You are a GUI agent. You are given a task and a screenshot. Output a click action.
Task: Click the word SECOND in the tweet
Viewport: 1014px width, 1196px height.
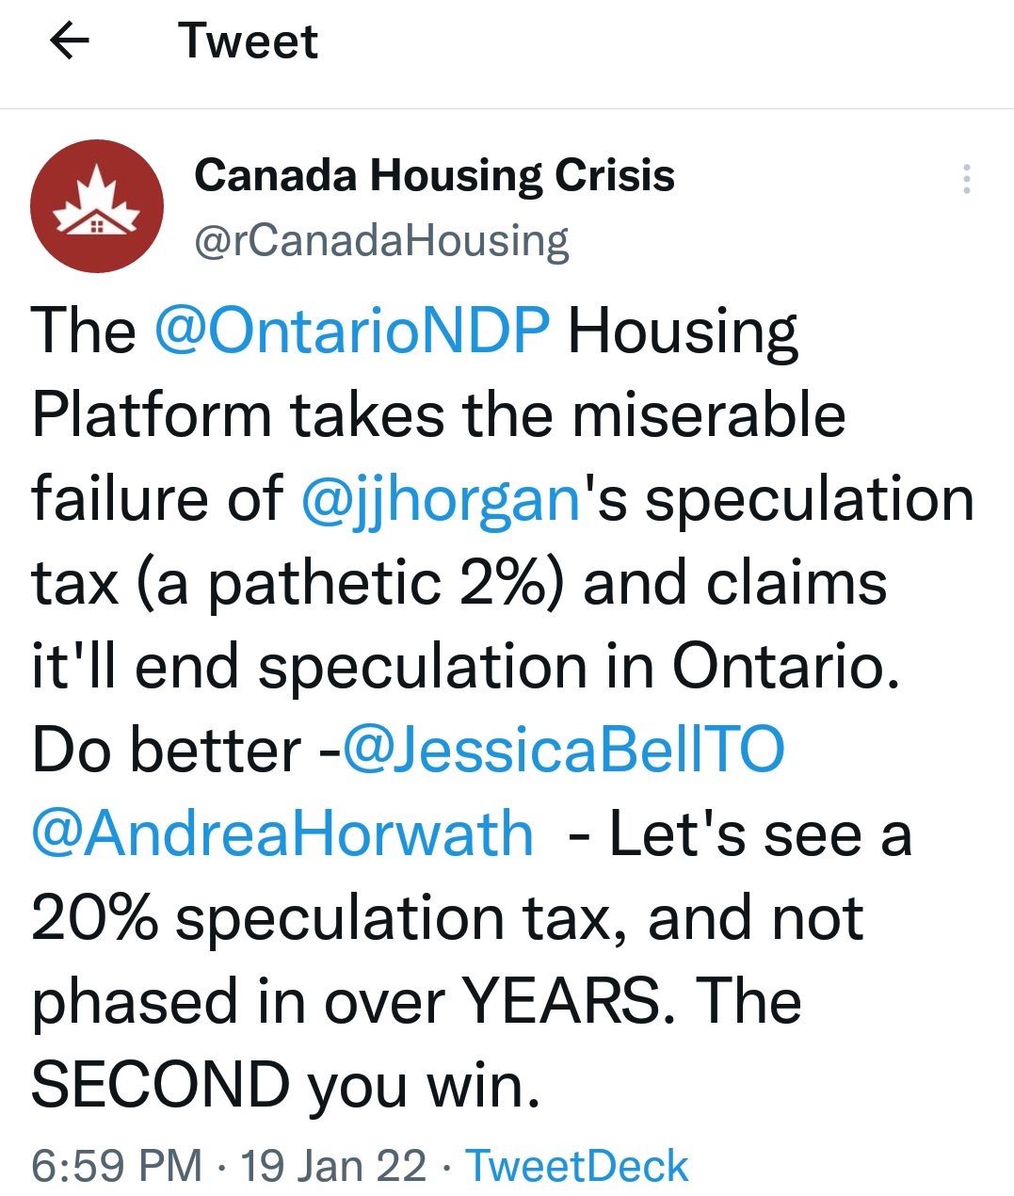pyautogui.click(x=160, y=1085)
